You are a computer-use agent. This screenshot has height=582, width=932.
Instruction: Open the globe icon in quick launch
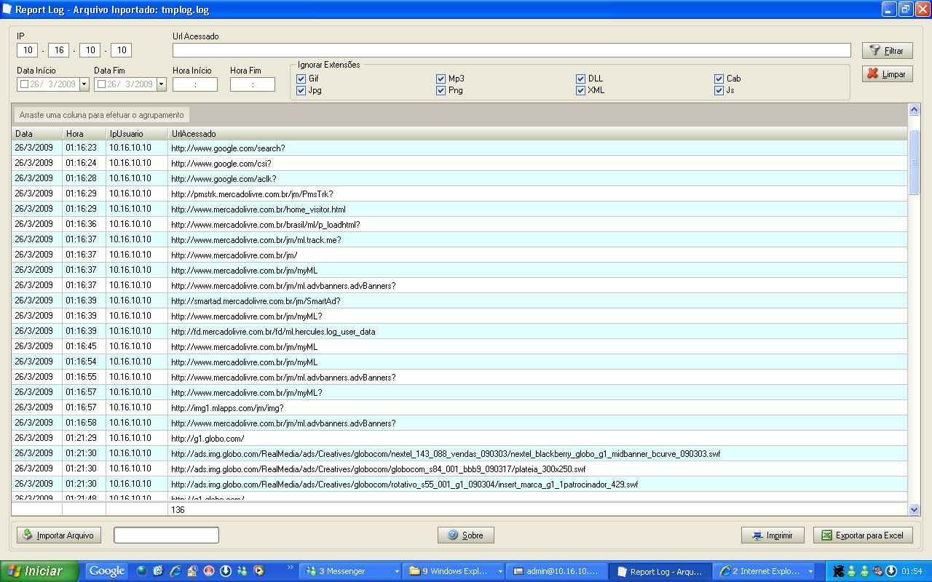(142, 571)
